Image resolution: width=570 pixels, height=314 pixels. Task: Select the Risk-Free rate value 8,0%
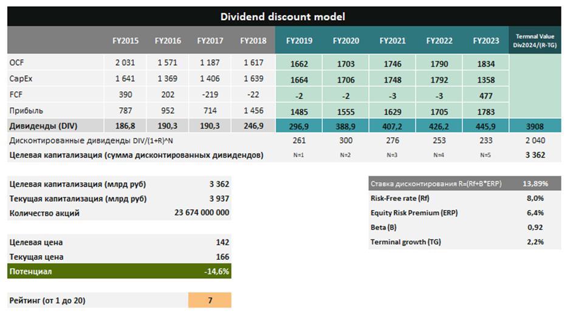tap(535, 198)
